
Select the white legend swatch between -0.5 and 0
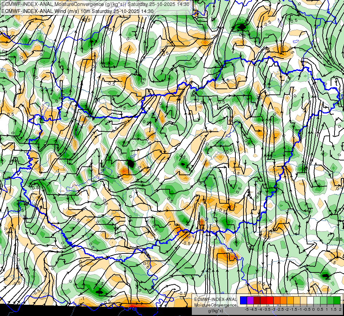point(310,301)
